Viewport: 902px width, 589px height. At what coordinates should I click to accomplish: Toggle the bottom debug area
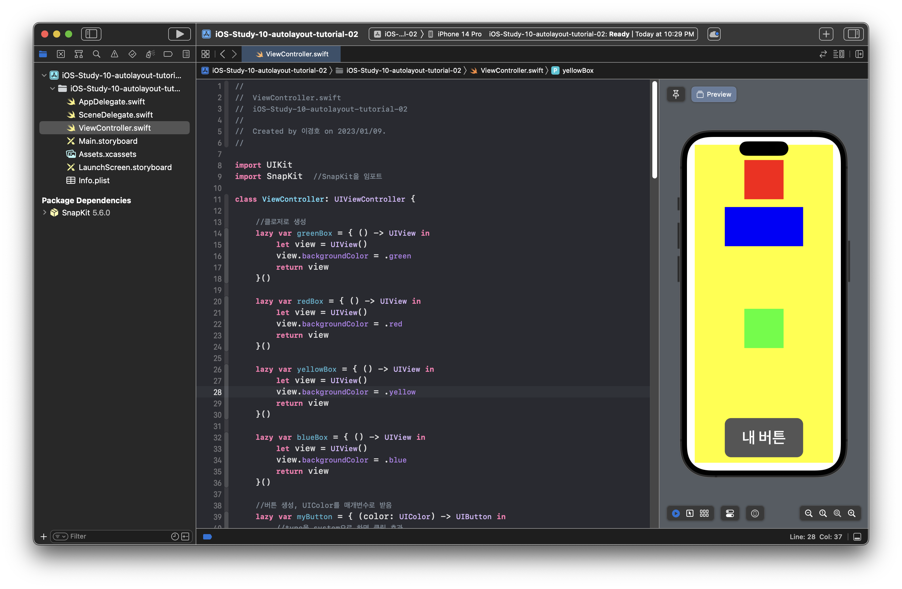(x=857, y=537)
